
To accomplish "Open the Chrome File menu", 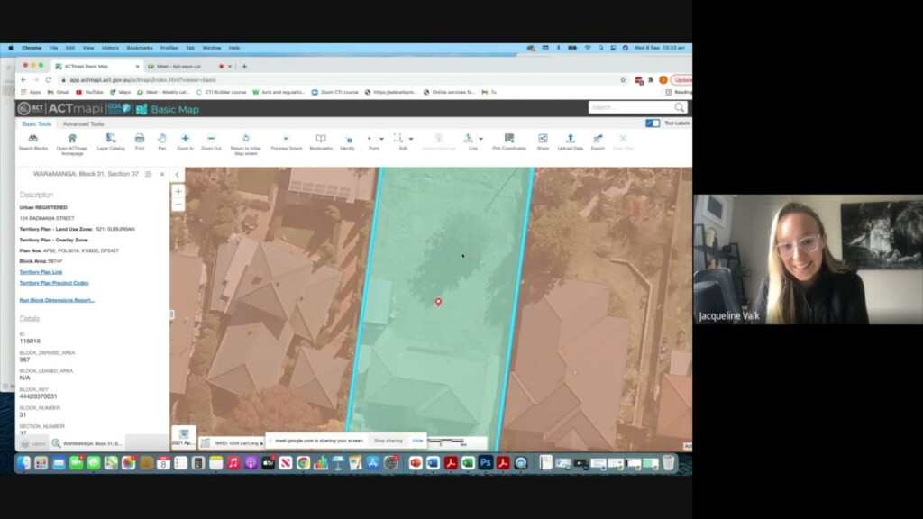I will 53,48.
